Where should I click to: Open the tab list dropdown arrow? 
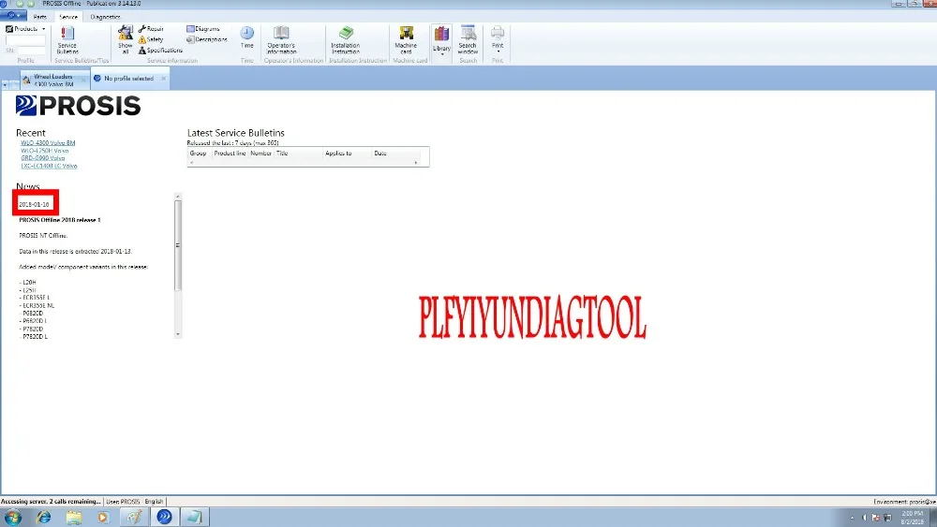(5, 85)
